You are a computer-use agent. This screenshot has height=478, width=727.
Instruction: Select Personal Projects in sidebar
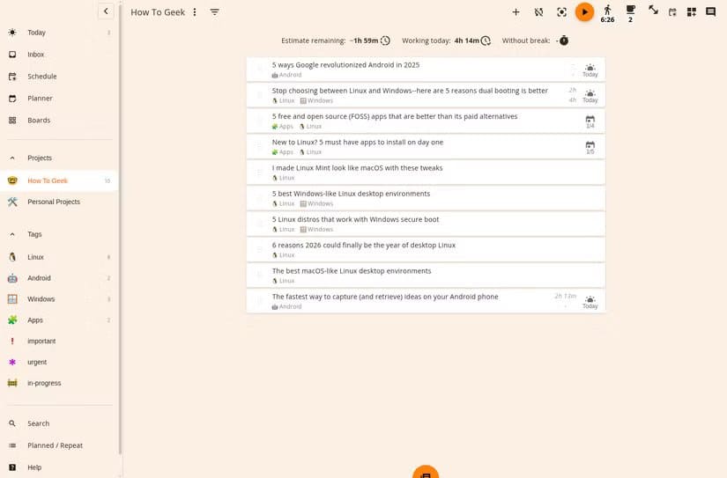(x=59, y=202)
